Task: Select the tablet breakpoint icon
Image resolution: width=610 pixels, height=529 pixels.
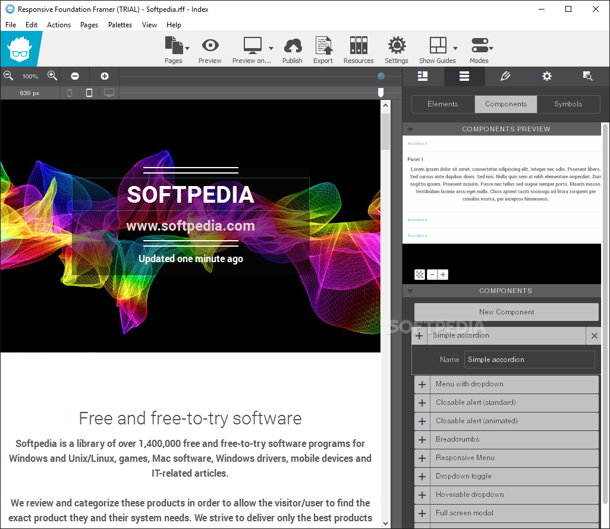Action: [89, 93]
